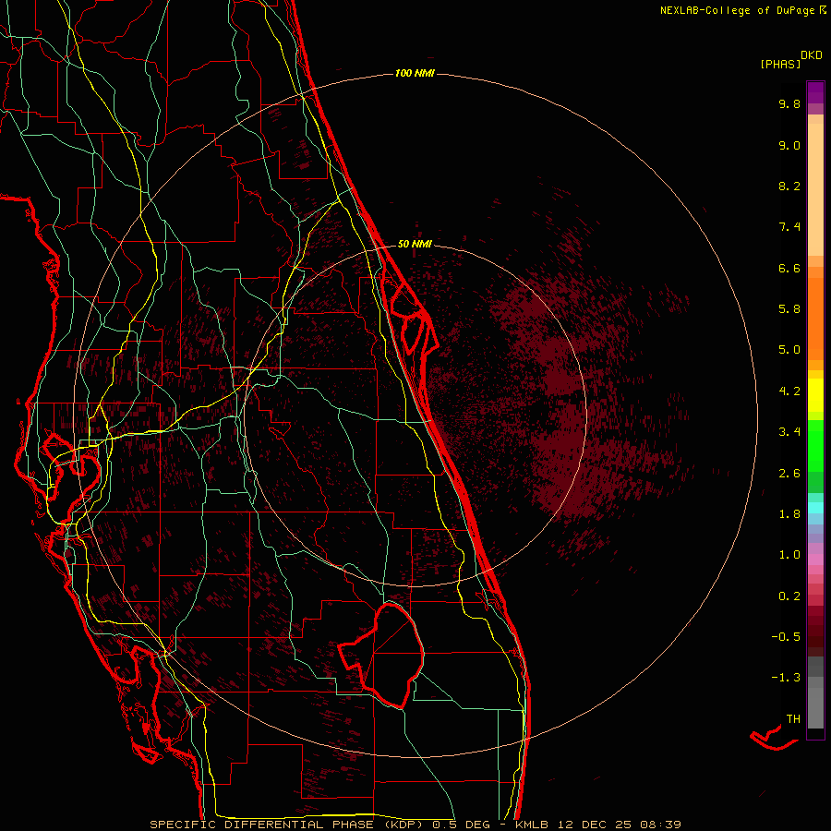The image size is (831, 831).
Task: Click the KMLB radar site identifier
Action: (532, 825)
